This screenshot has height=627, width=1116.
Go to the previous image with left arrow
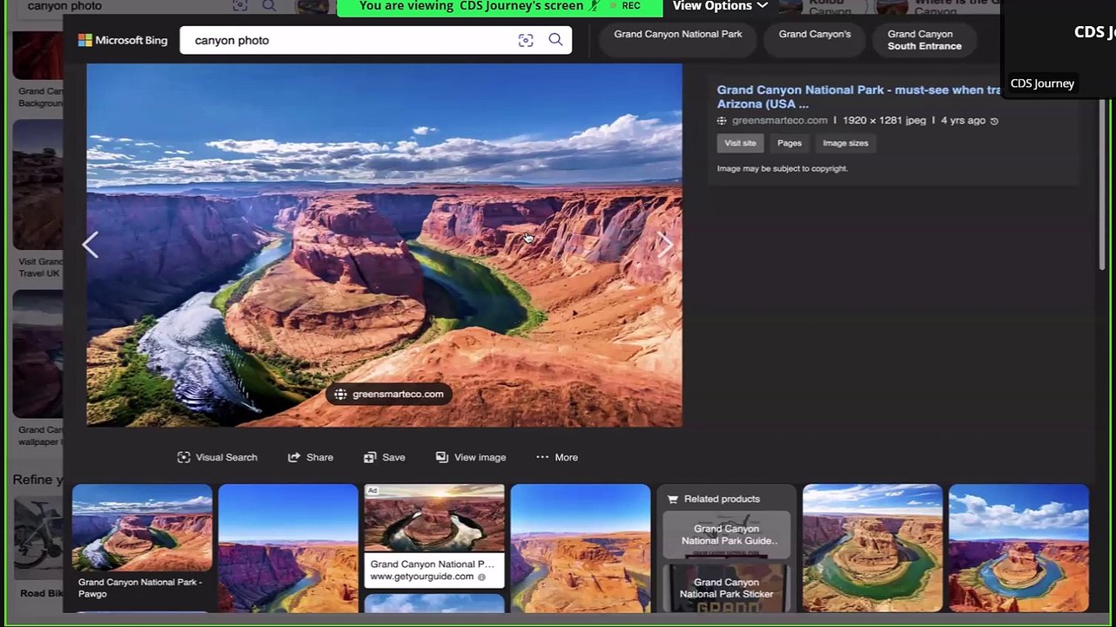pyautogui.click(x=91, y=246)
